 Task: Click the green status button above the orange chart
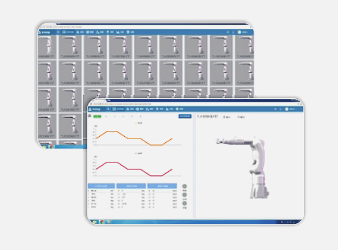97,116
